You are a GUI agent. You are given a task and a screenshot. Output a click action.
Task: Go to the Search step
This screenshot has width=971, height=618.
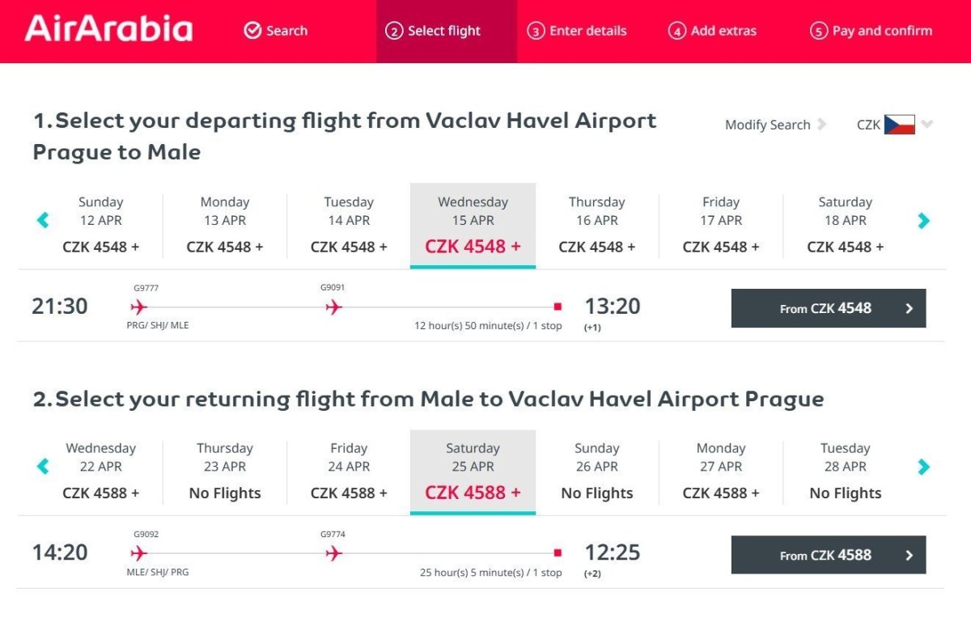[276, 31]
